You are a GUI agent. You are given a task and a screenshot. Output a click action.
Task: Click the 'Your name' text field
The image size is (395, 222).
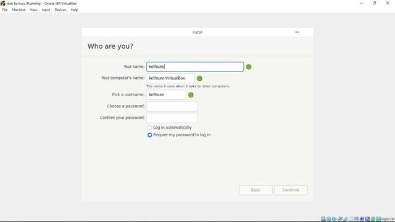point(195,67)
